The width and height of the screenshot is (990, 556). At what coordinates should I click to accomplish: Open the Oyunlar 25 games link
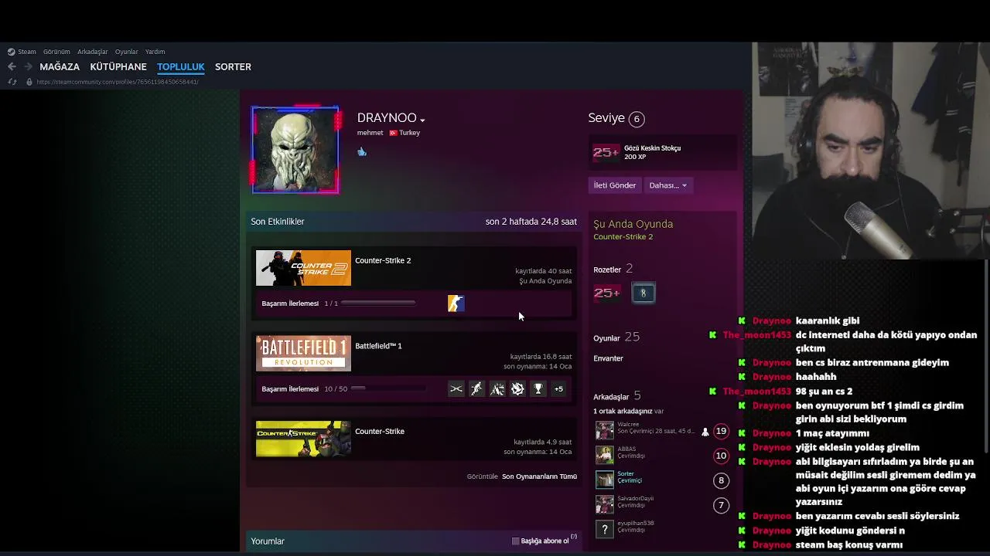click(x=616, y=337)
